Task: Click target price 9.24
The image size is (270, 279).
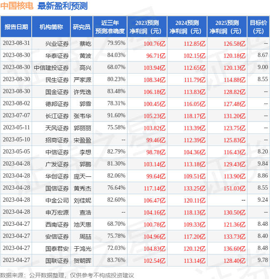Action: (262, 200)
